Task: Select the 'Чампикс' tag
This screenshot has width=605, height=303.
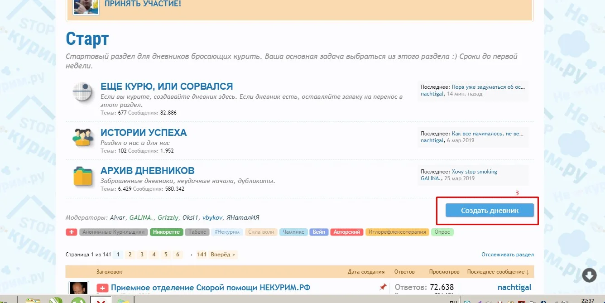Action: click(x=293, y=232)
